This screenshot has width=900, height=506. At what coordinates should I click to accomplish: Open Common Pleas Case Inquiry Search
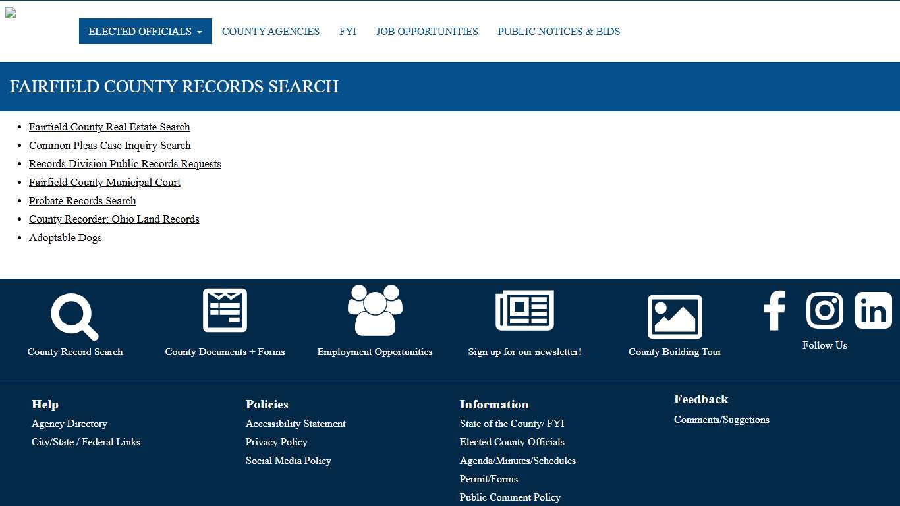click(109, 145)
